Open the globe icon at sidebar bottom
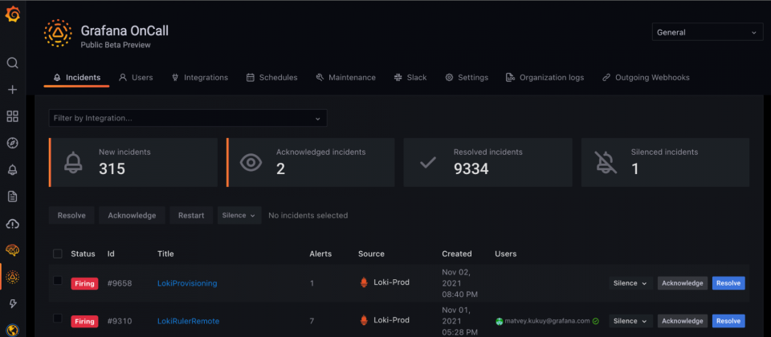Image resolution: width=771 pixels, height=337 pixels. point(12,329)
